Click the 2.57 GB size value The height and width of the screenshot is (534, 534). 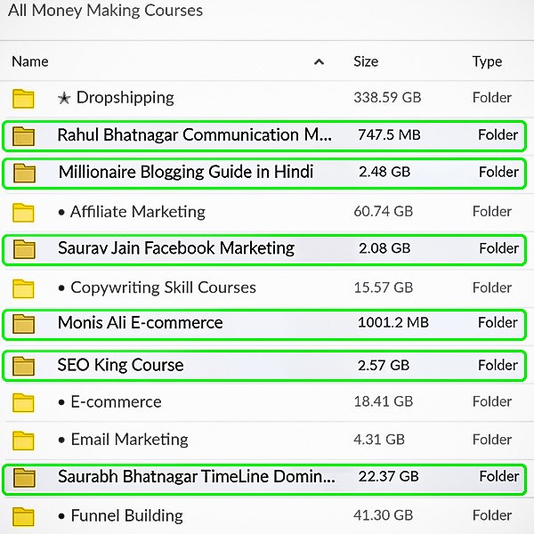tap(384, 366)
